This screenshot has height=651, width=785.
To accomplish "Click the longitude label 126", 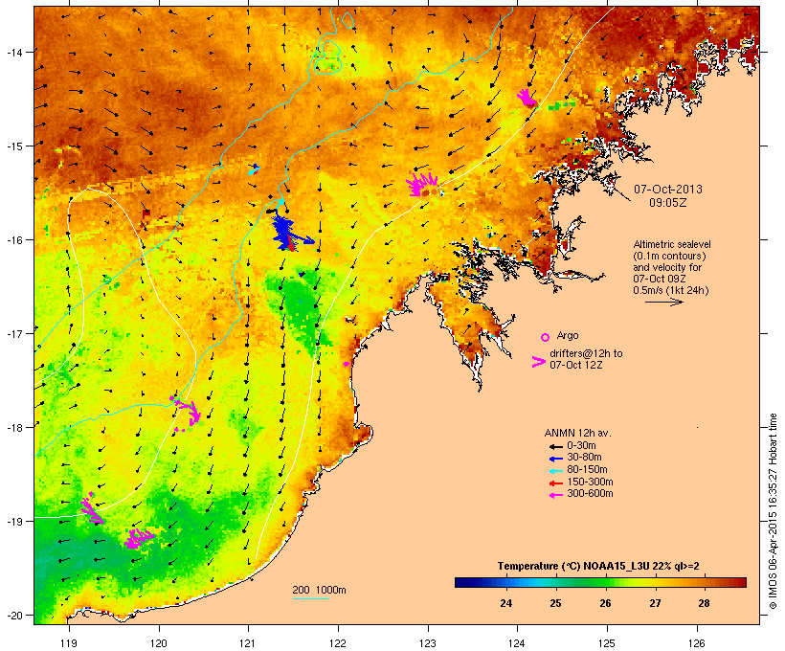I will click(x=696, y=643).
